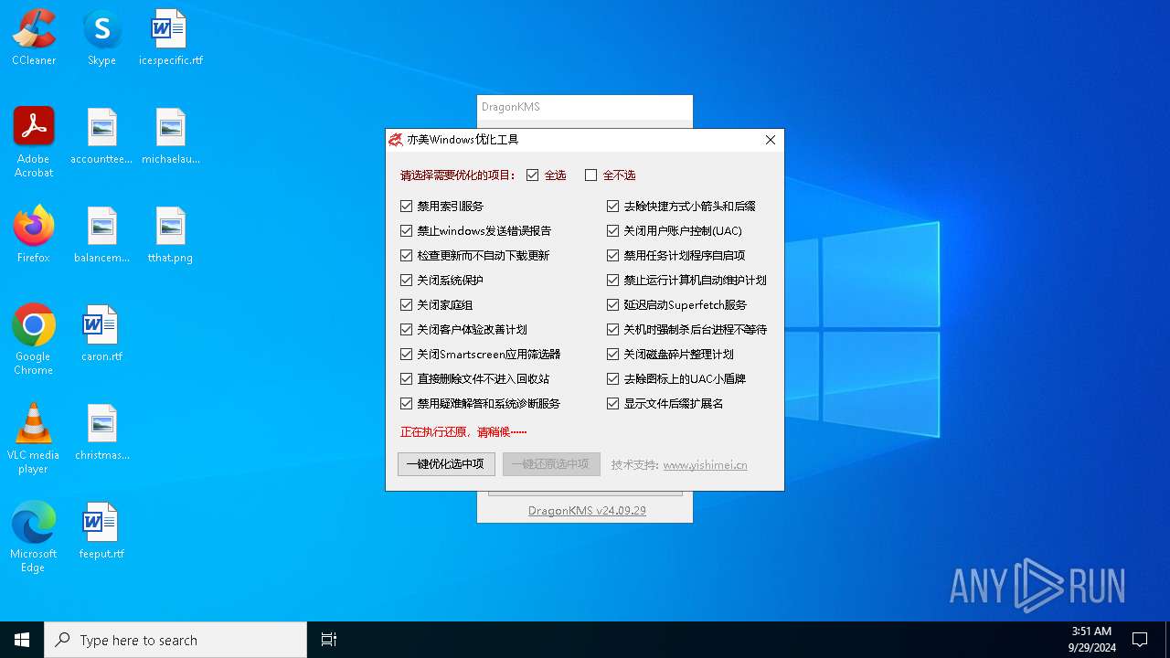The width and height of the screenshot is (1170, 658).
Task: Open the Windows Start menu
Action: click(x=22, y=640)
